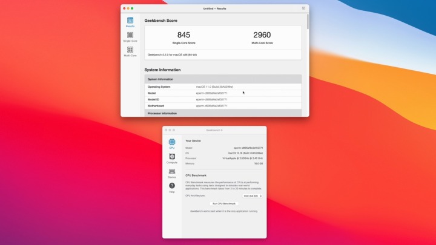Open the Help section in Geekbench 5
This screenshot has height=245, width=436.
(x=172, y=188)
